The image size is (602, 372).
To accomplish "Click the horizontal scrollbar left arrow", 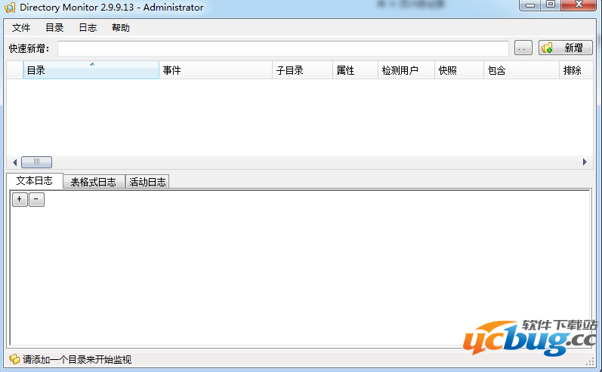I will tap(14, 162).
